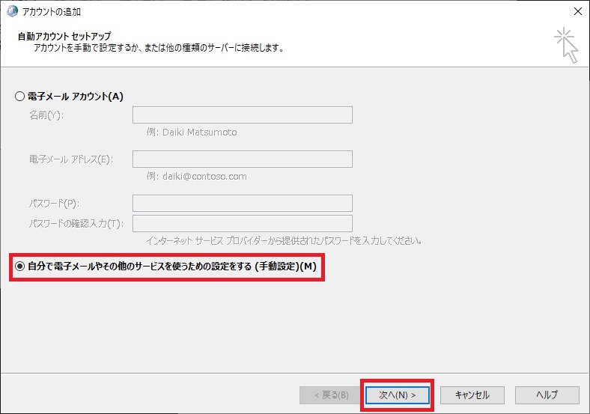Click the example text 例: daiki@contoso.com
The width and height of the screenshot is (590, 414).
click(x=197, y=176)
